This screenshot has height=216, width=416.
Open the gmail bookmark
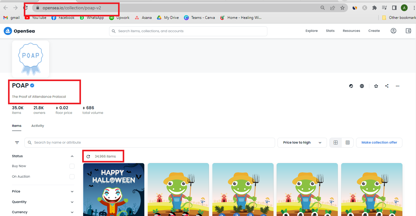(11, 18)
